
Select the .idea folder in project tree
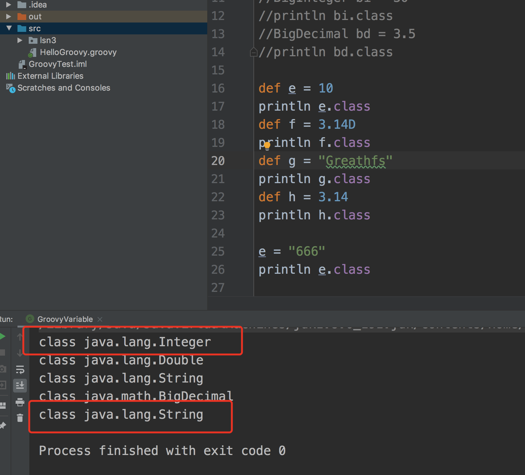coord(37,5)
